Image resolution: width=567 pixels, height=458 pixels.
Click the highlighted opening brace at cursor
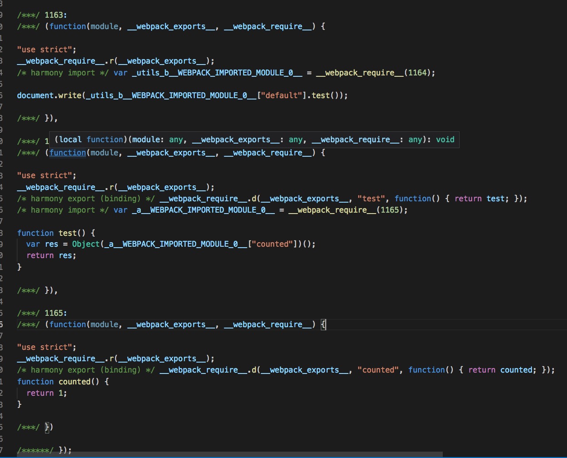click(323, 324)
